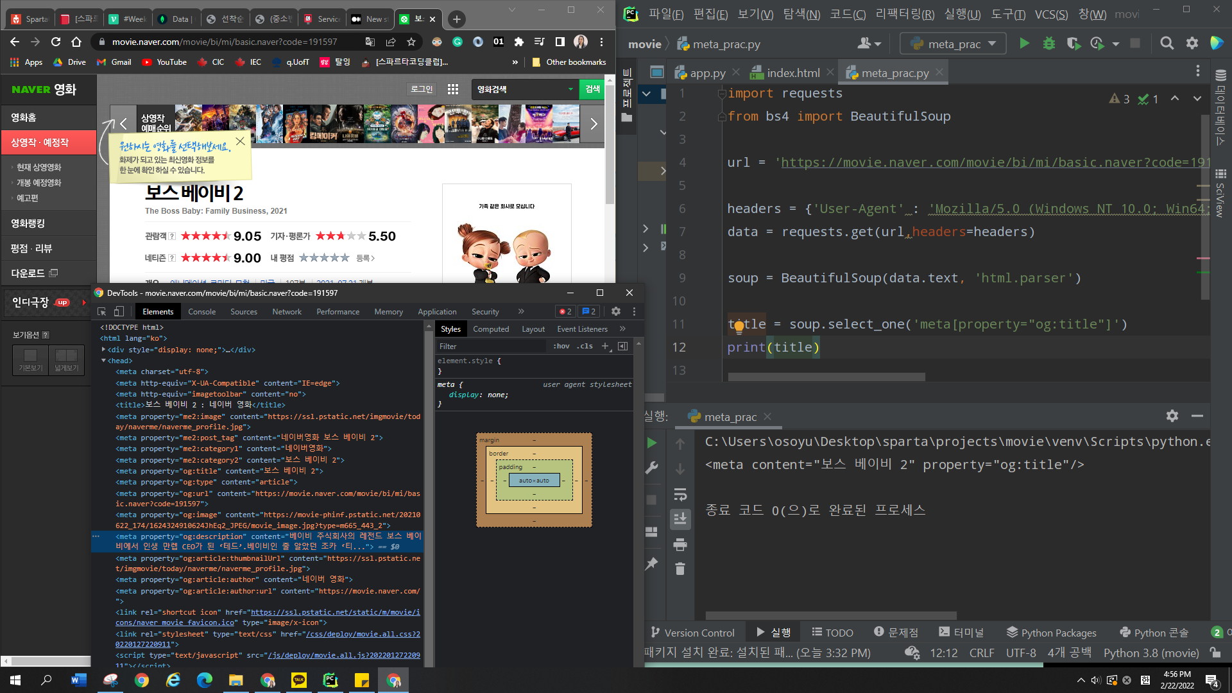Viewport: 1232px width, 693px height.
Task: Toggle soft-wrap in Run console
Action: coord(680,494)
